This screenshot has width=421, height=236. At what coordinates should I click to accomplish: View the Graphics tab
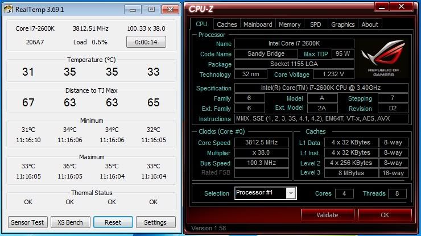[342, 24]
